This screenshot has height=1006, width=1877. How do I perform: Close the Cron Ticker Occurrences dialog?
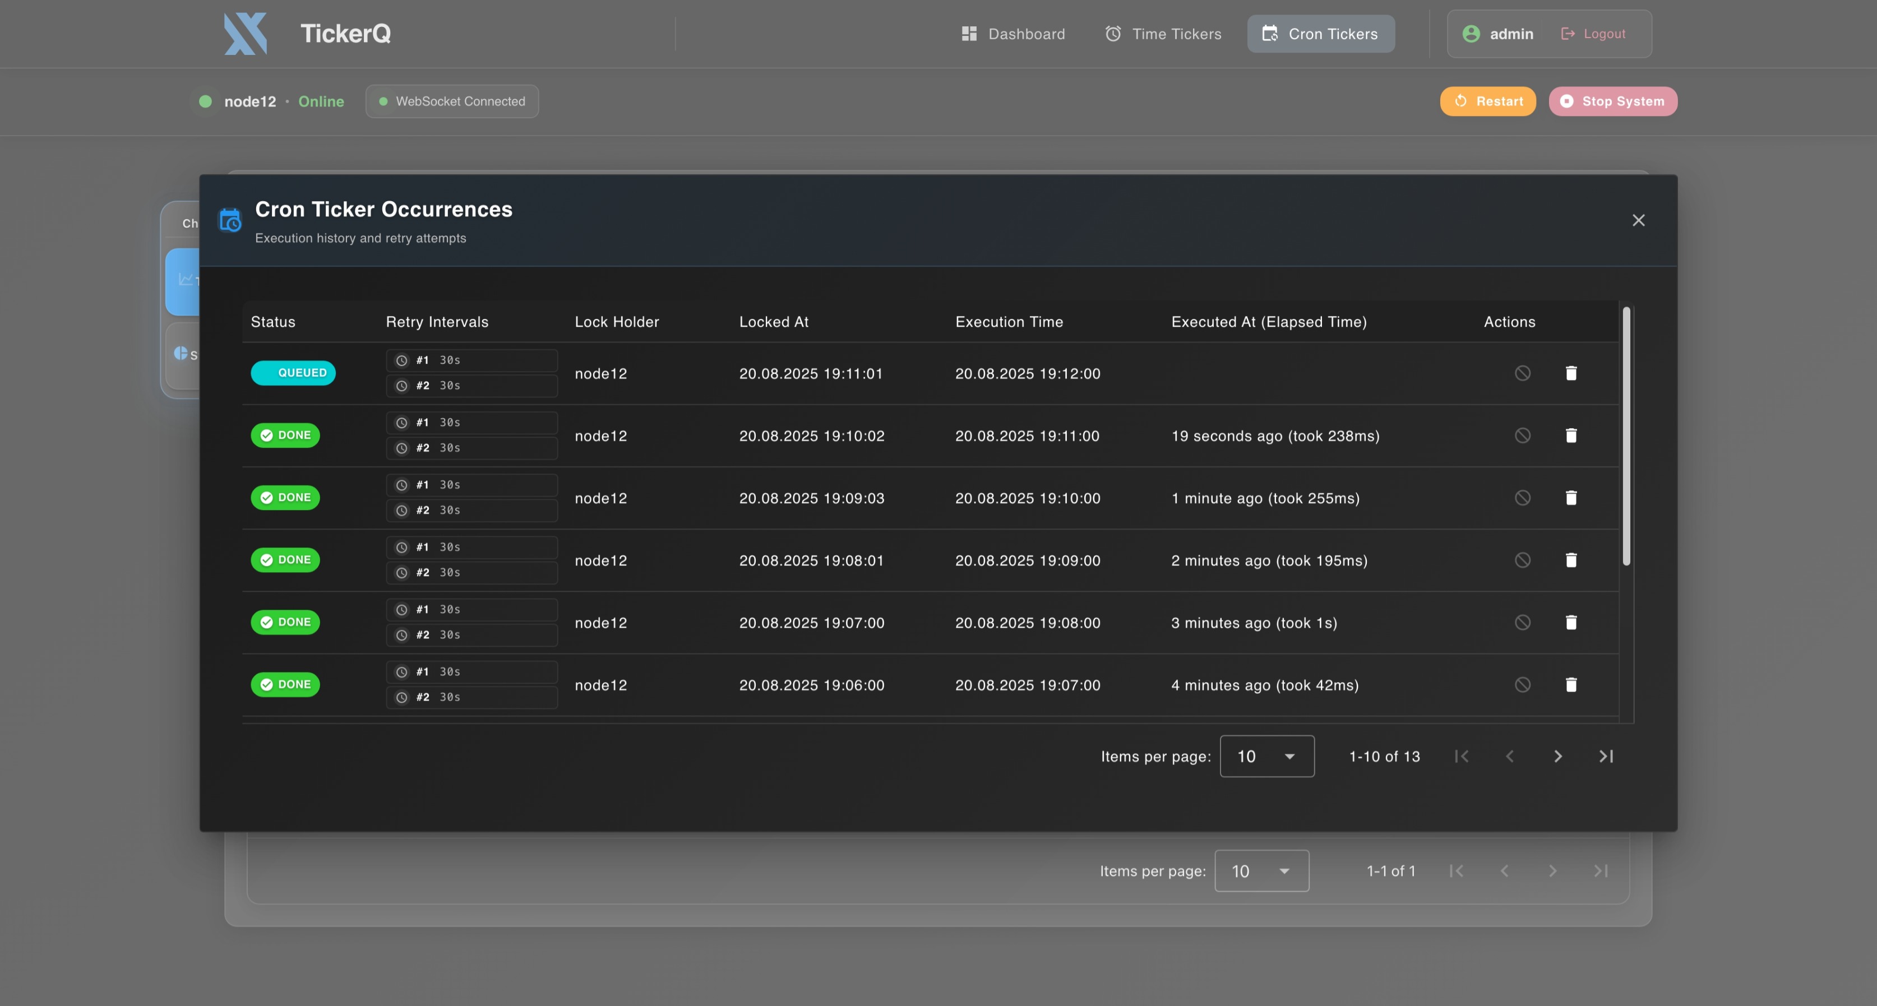tap(1638, 220)
